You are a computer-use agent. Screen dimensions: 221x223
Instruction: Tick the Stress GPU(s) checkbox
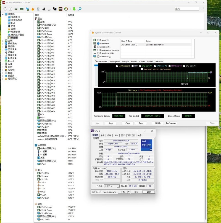[x=98, y=57]
